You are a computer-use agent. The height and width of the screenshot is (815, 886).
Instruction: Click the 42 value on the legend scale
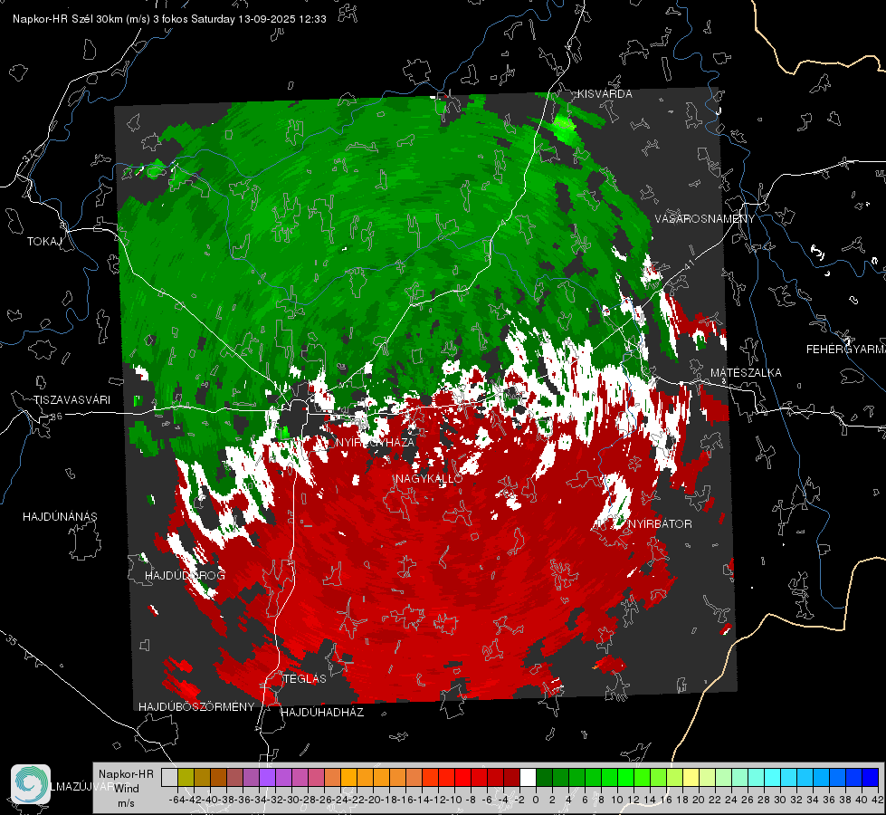coord(878,800)
